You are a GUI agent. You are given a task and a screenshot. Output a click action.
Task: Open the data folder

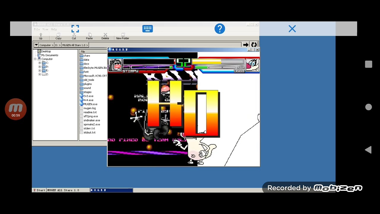click(85, 60)
